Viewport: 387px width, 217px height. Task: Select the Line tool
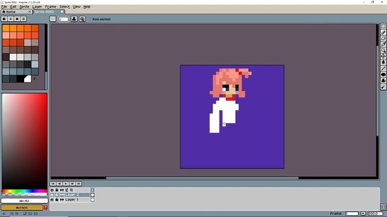pyautogui.click(x=383, y=68)
